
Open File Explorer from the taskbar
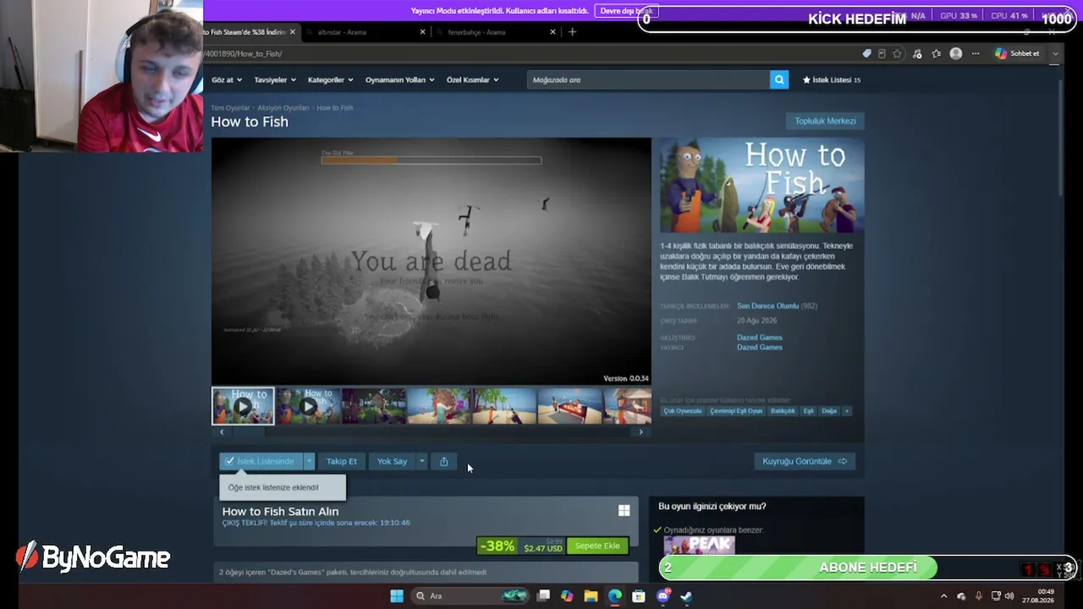pyautogui.click(x=591, y=595)
